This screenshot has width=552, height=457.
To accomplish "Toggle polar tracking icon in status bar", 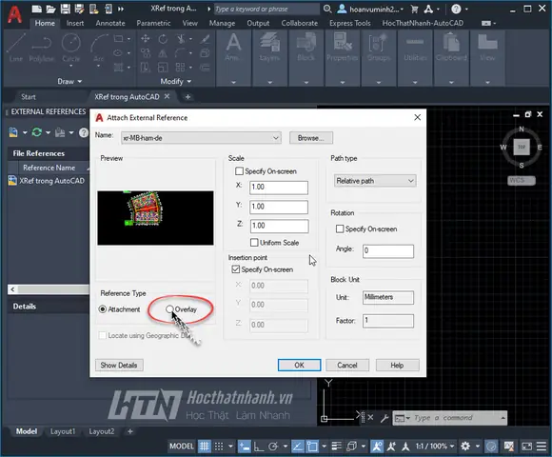I will point(273,447).
